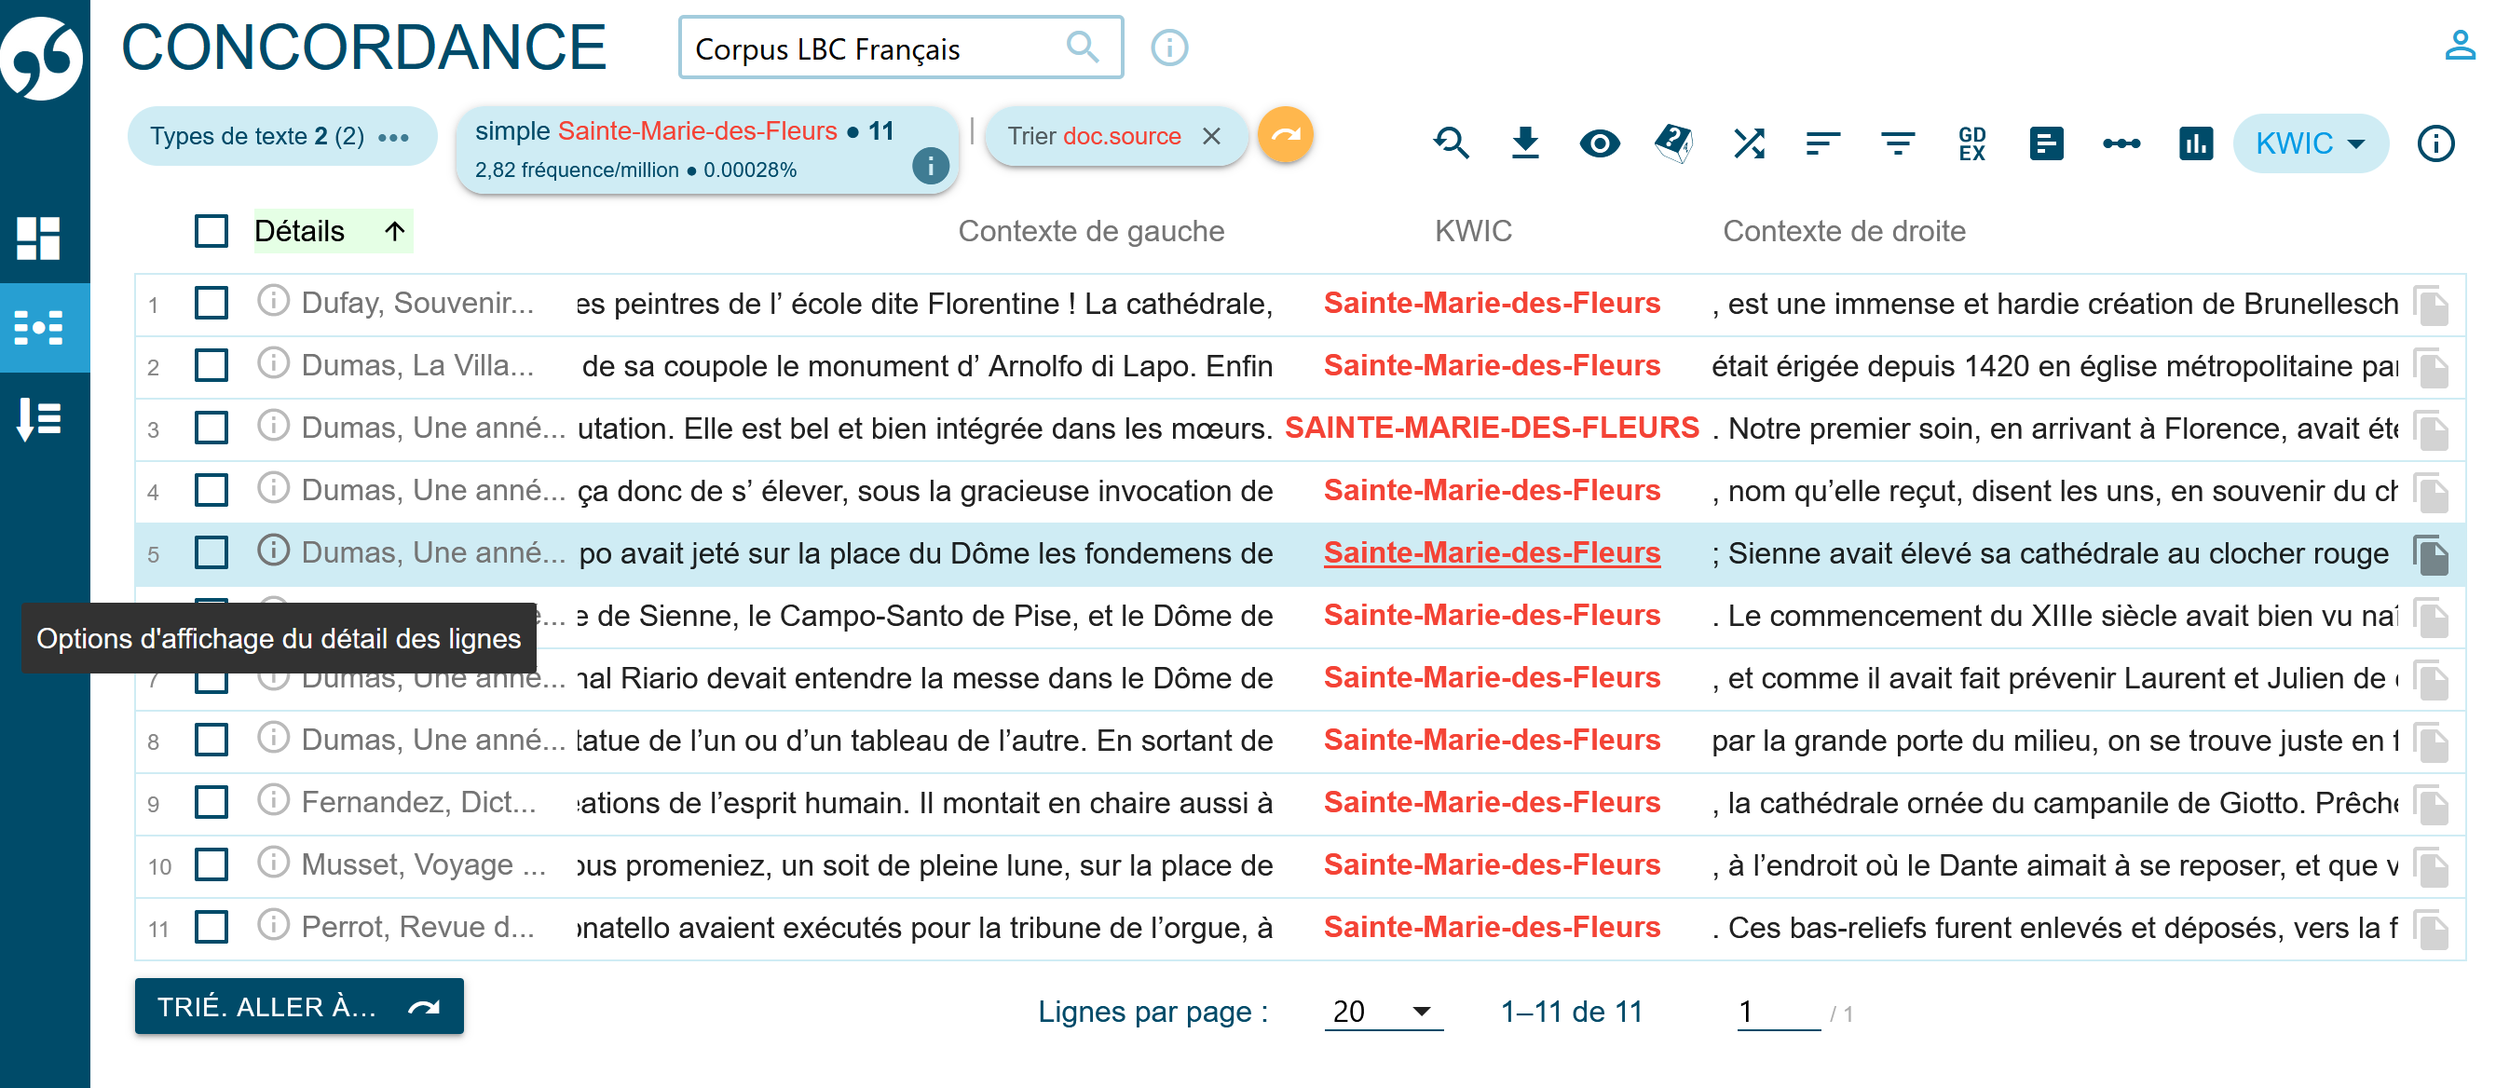Copy line 11 using the copy icon

2431,929
